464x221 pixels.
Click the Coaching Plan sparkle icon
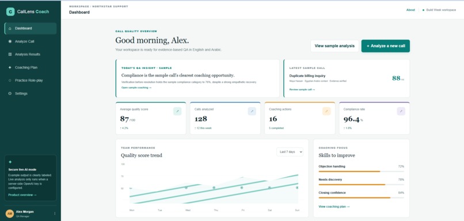point(10,67)
